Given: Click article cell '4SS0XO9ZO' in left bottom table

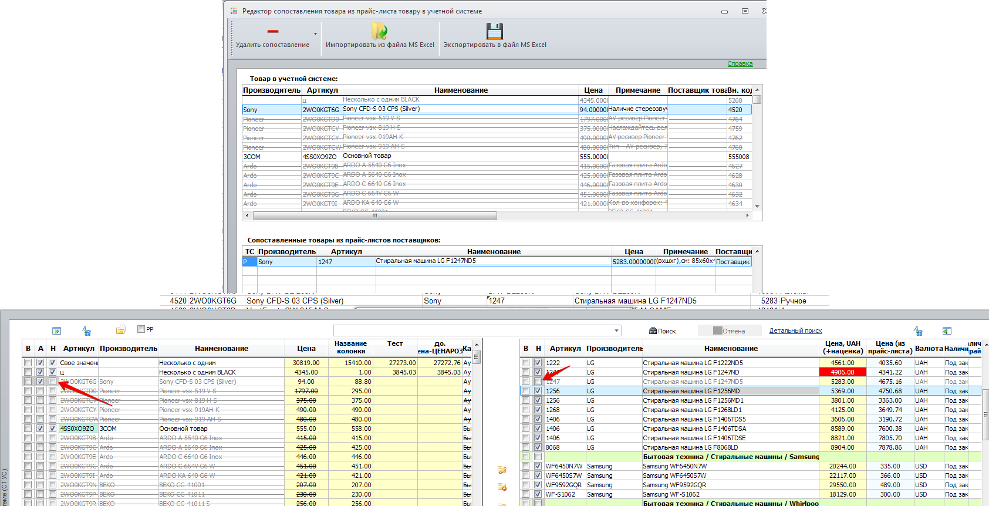Looking at the screenshot, I should pyautogui.click(x=78, y=429).
